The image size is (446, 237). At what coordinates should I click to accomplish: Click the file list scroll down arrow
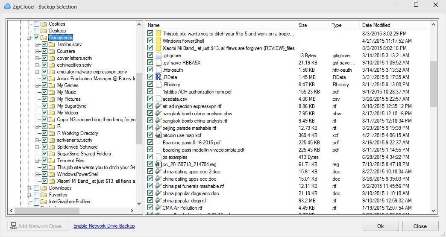(x=433, y=211)
